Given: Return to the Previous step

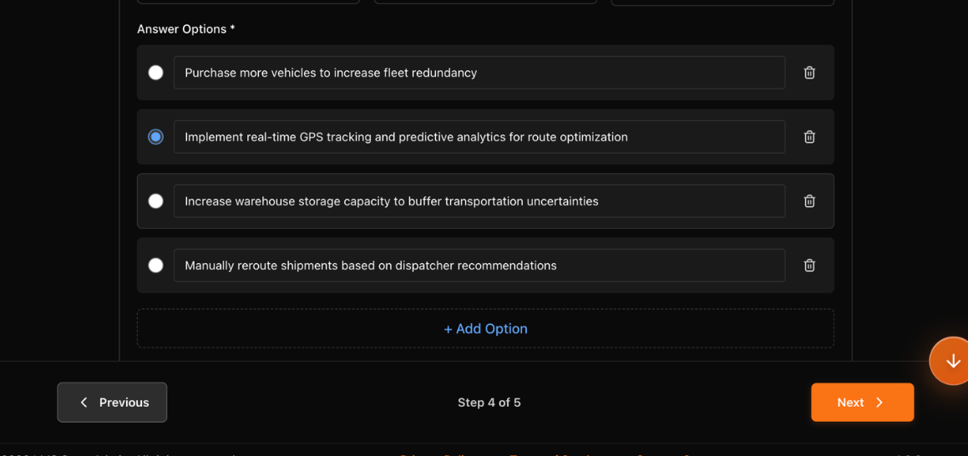Looking at the screenshot, I should pos(112,403).
